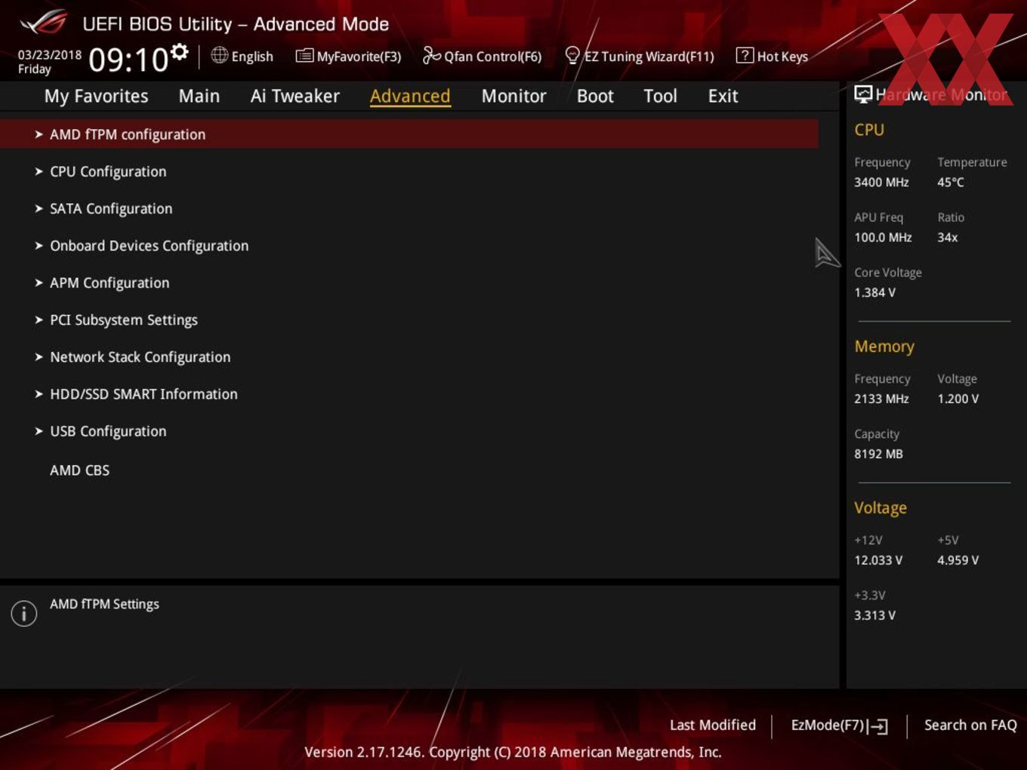Click +12V reading 12.033 V
Screen dimensions: 1027x770
tap(878, 560)
